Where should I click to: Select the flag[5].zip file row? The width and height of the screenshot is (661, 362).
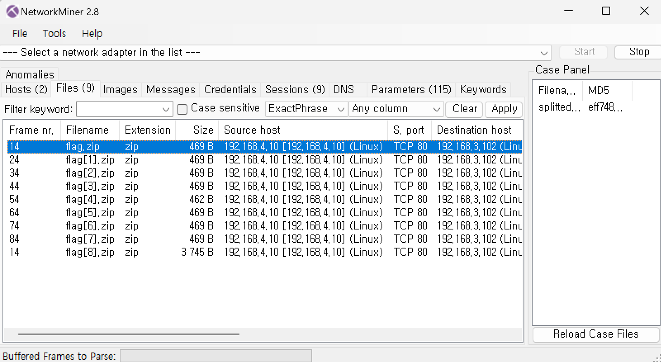pos(265,213)
